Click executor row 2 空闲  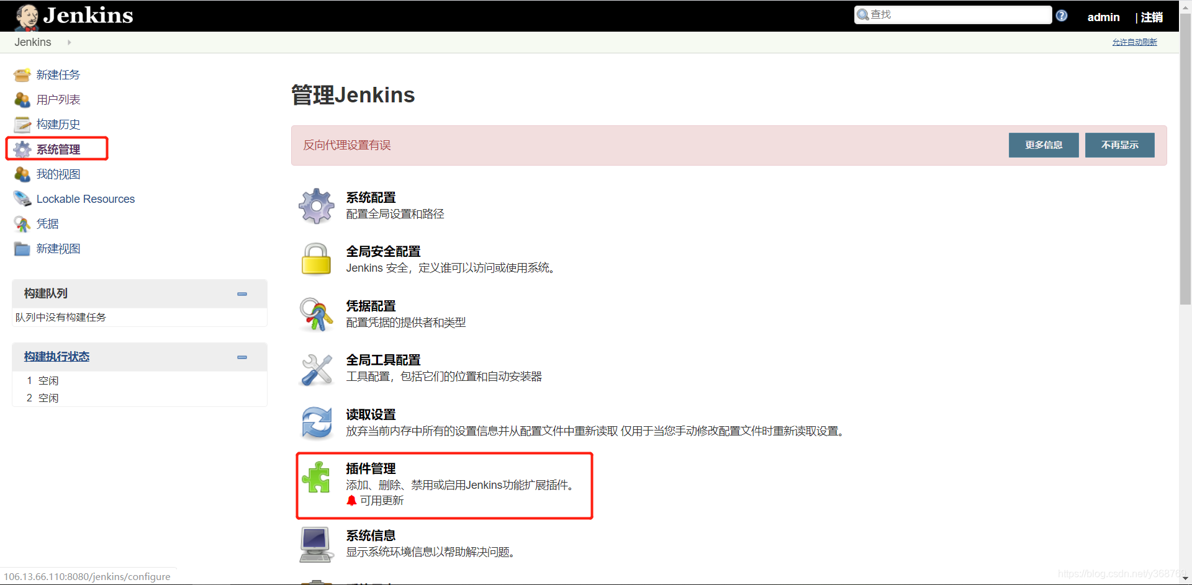(x=140, y=398)
